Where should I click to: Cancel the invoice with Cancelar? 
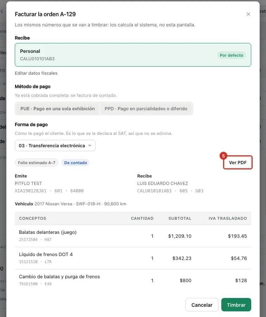[x=202, y=305]
